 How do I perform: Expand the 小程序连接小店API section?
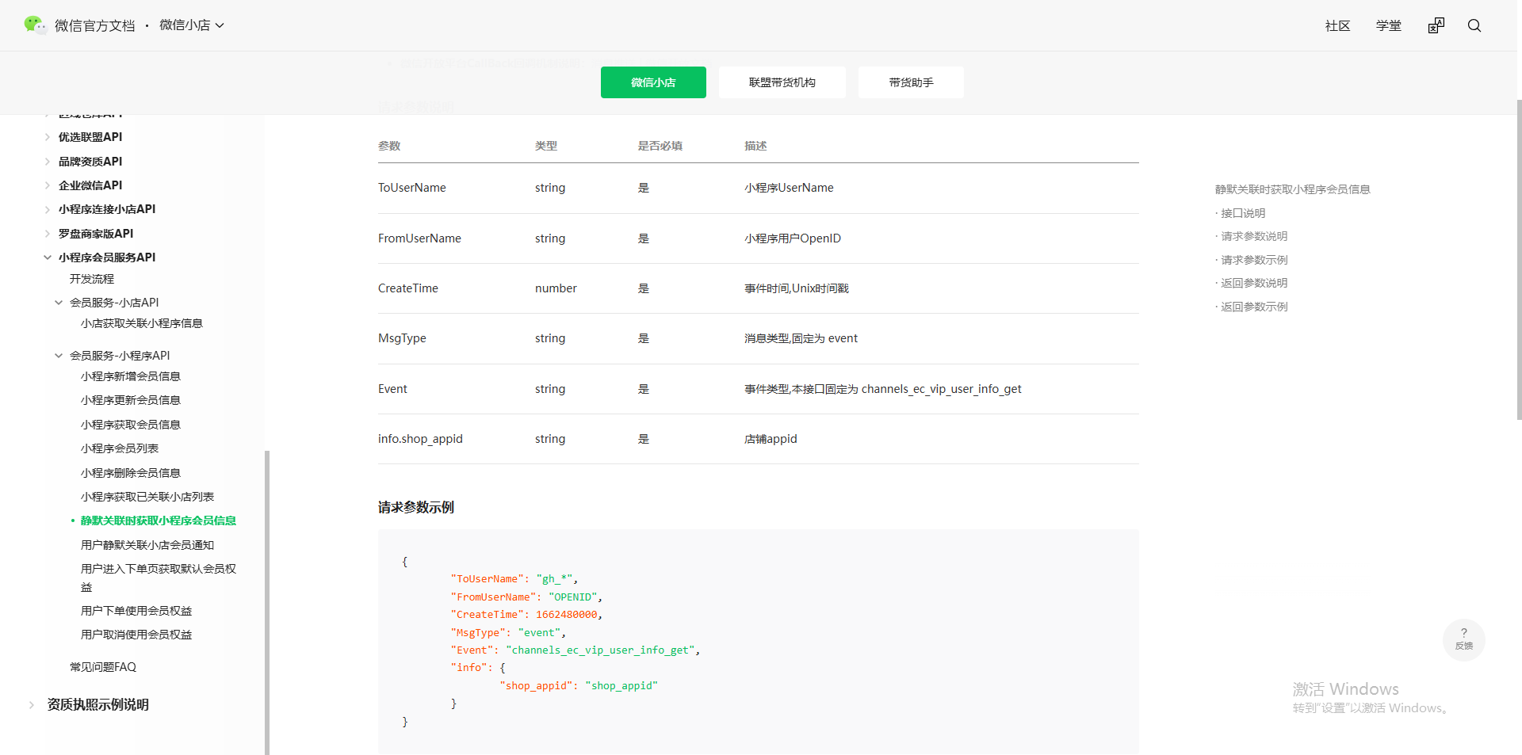48,209
